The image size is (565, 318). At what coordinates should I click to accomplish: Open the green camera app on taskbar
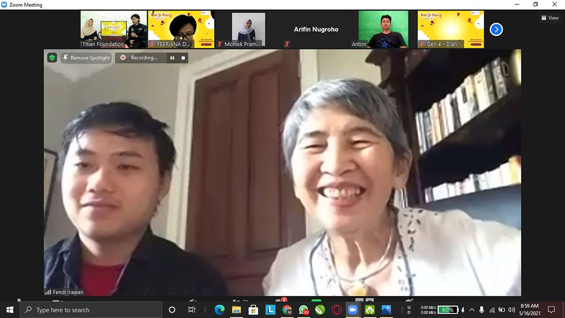pyautogui.click(x=369, y=310)
